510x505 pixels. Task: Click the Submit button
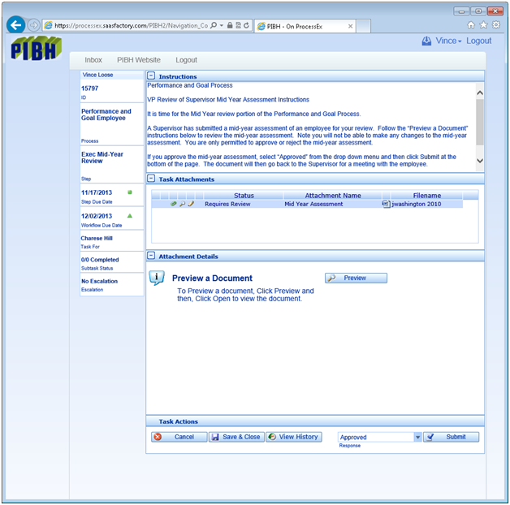pos(452,437)
